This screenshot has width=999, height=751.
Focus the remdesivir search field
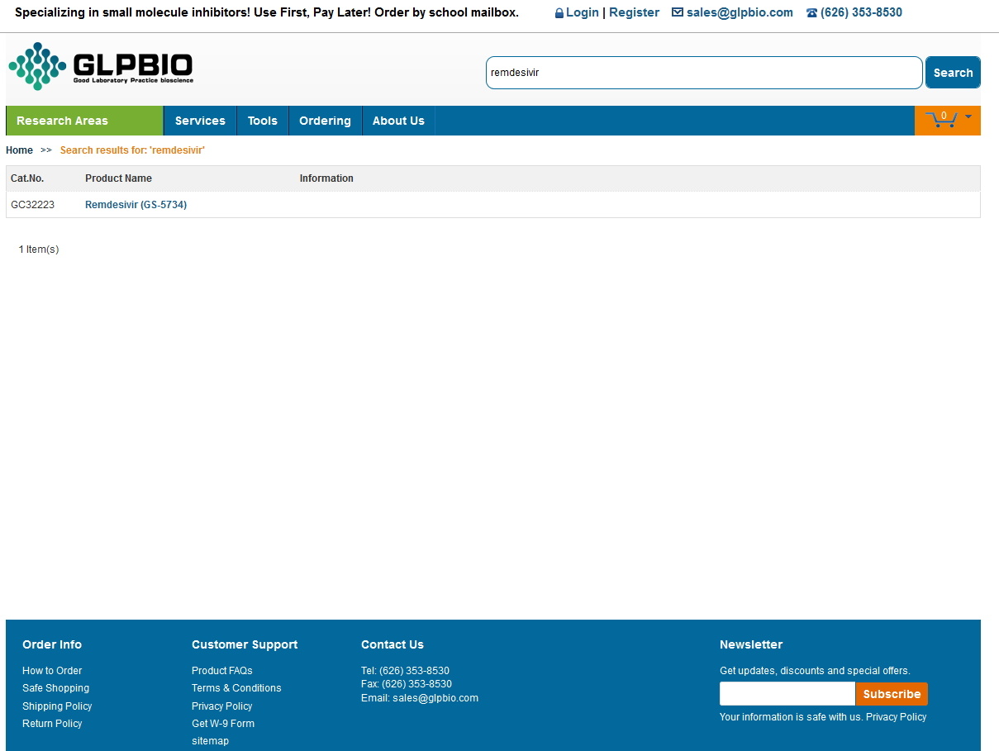click(704, 73)
